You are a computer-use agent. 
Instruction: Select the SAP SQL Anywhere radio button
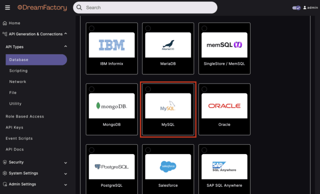pos(204,150)
